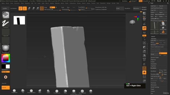Viewport: 170px width, 95px height.
Task: Click the Divide button
Action: [155, 54]
